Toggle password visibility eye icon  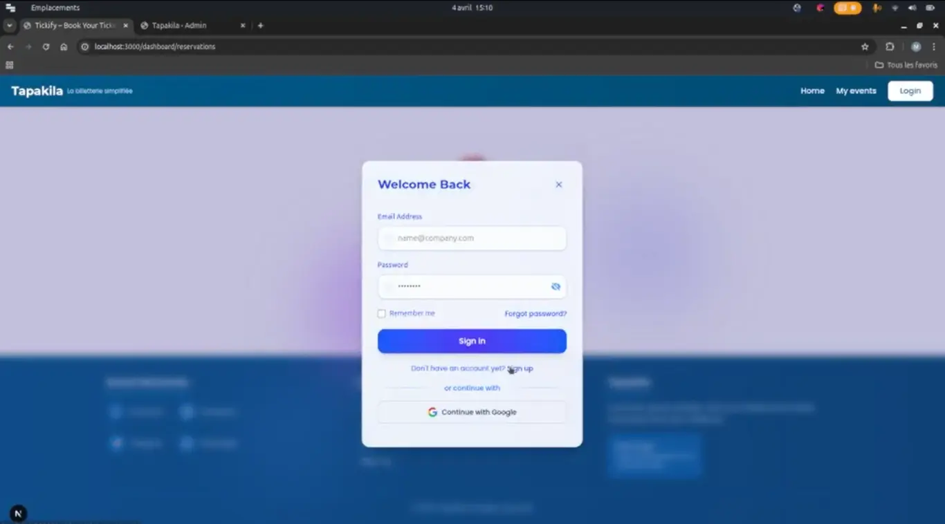coord(556,287)
